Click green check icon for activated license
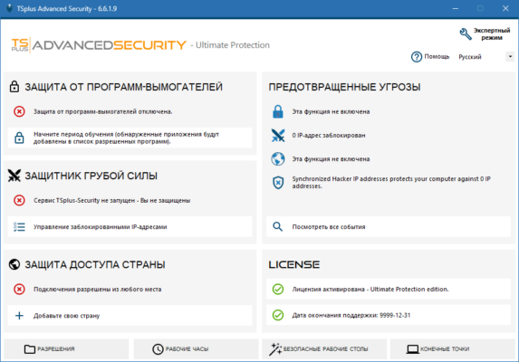This screenshot has width=519, height=362. coord(278,290)
